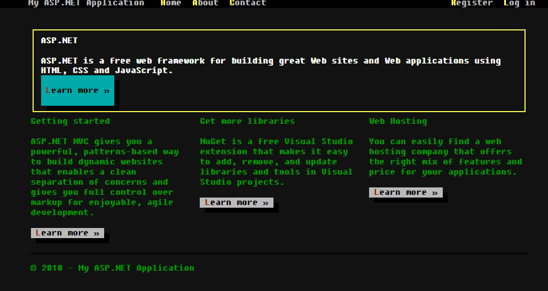Click Learn more under Getting started
The image size is (548, 291).
[x=67, y=233]
